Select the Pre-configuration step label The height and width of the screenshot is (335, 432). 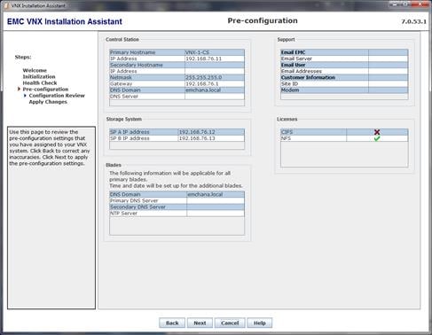click(x=45, y=90)
